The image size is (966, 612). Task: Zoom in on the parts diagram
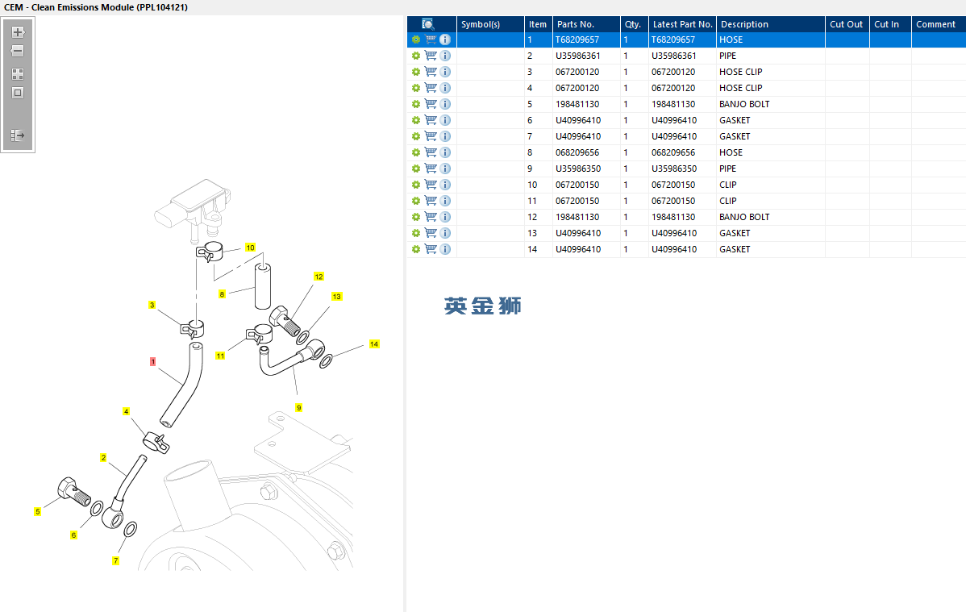coord(18,33)
